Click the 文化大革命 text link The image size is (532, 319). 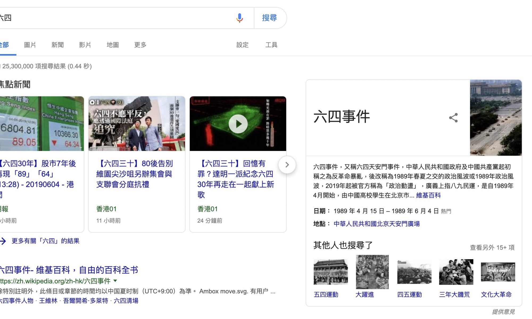tap(496, 295)
